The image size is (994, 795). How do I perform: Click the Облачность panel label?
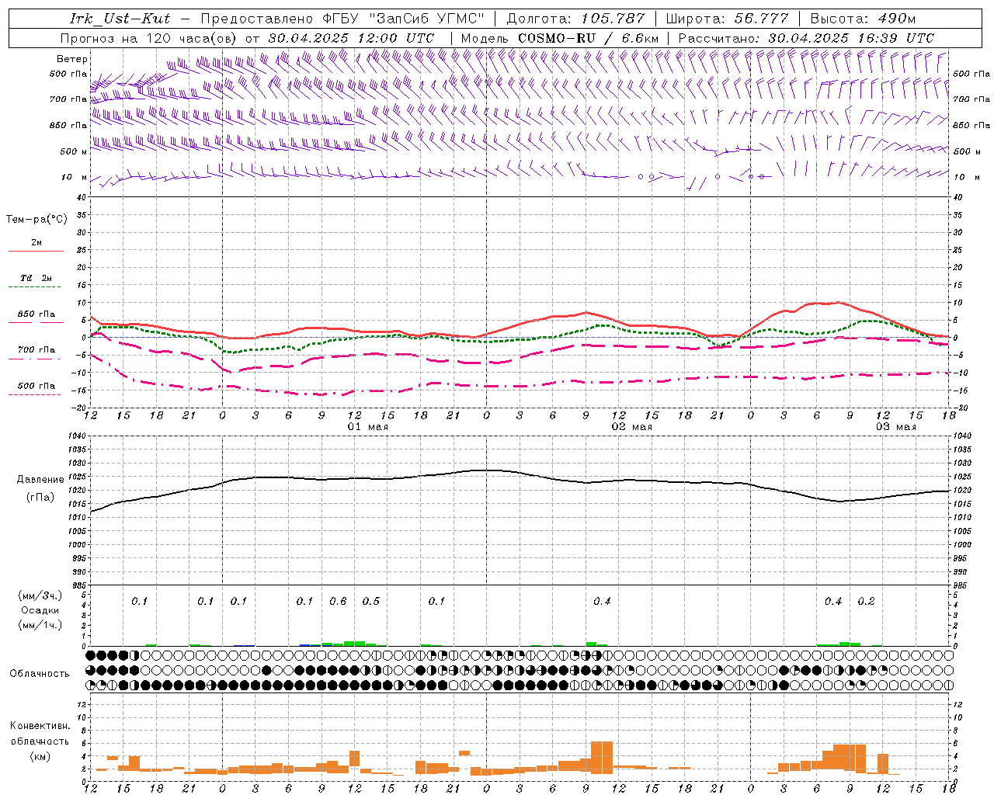pos(40,674)
